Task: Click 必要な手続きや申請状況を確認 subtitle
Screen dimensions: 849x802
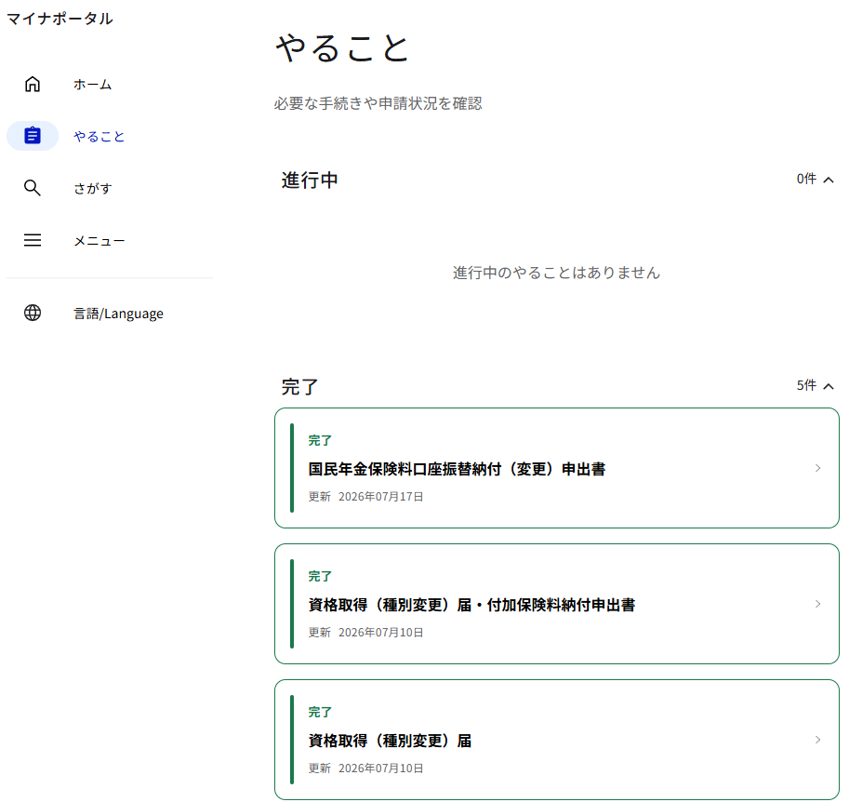Action: (x=378, y=103)
